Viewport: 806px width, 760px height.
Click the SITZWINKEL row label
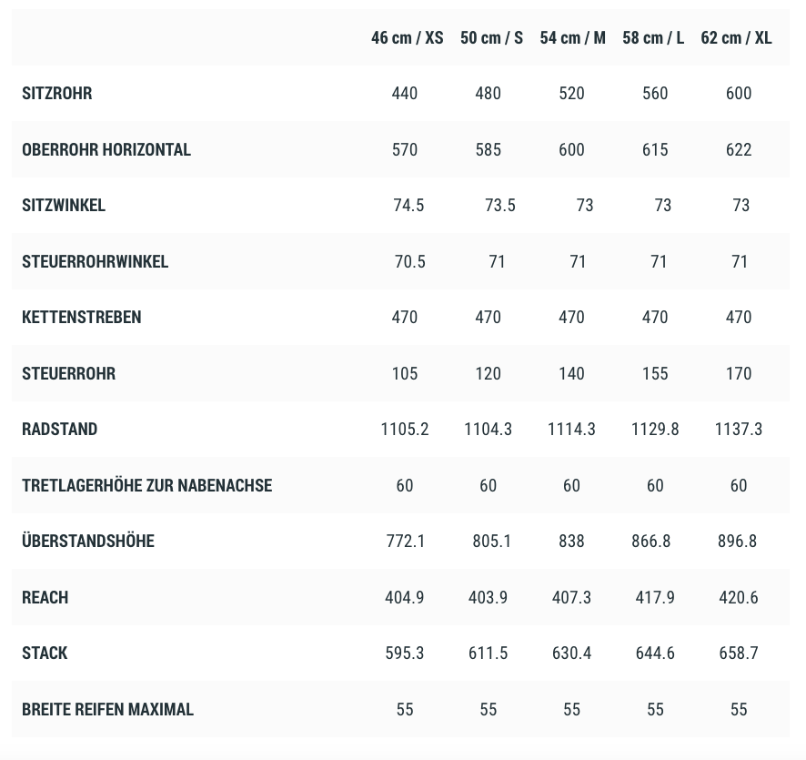(x=64, y=206)
